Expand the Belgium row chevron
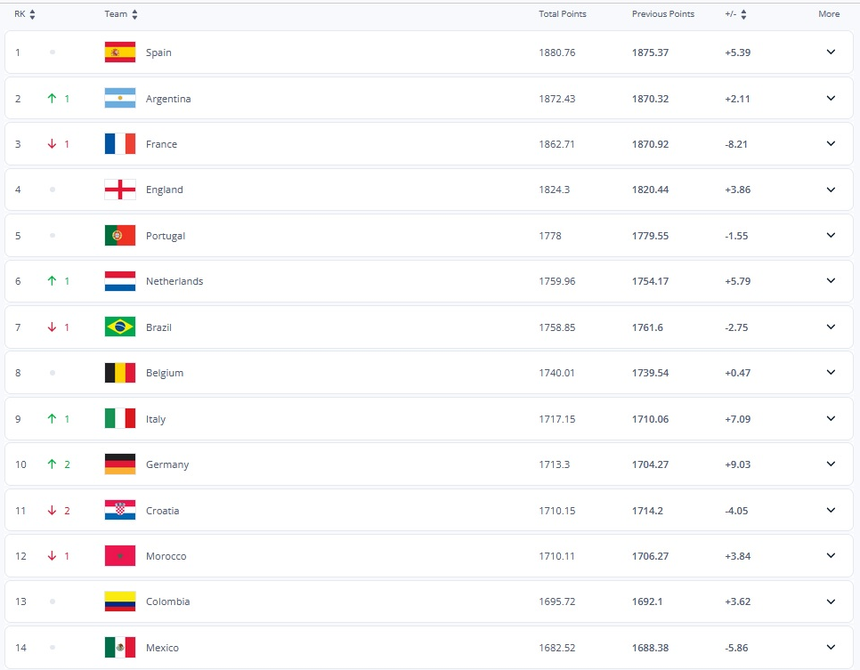860x670 pixels. 831,372
